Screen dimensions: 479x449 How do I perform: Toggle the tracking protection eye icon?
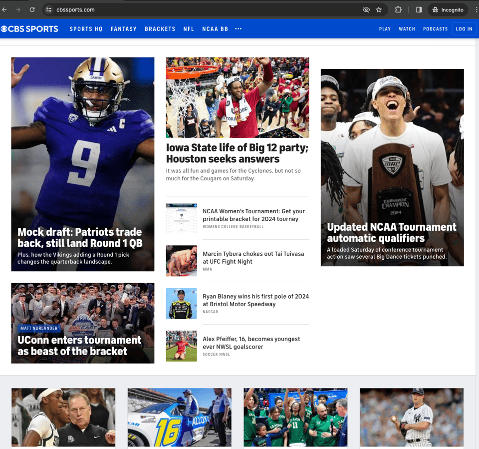click(x=366, y=9)
